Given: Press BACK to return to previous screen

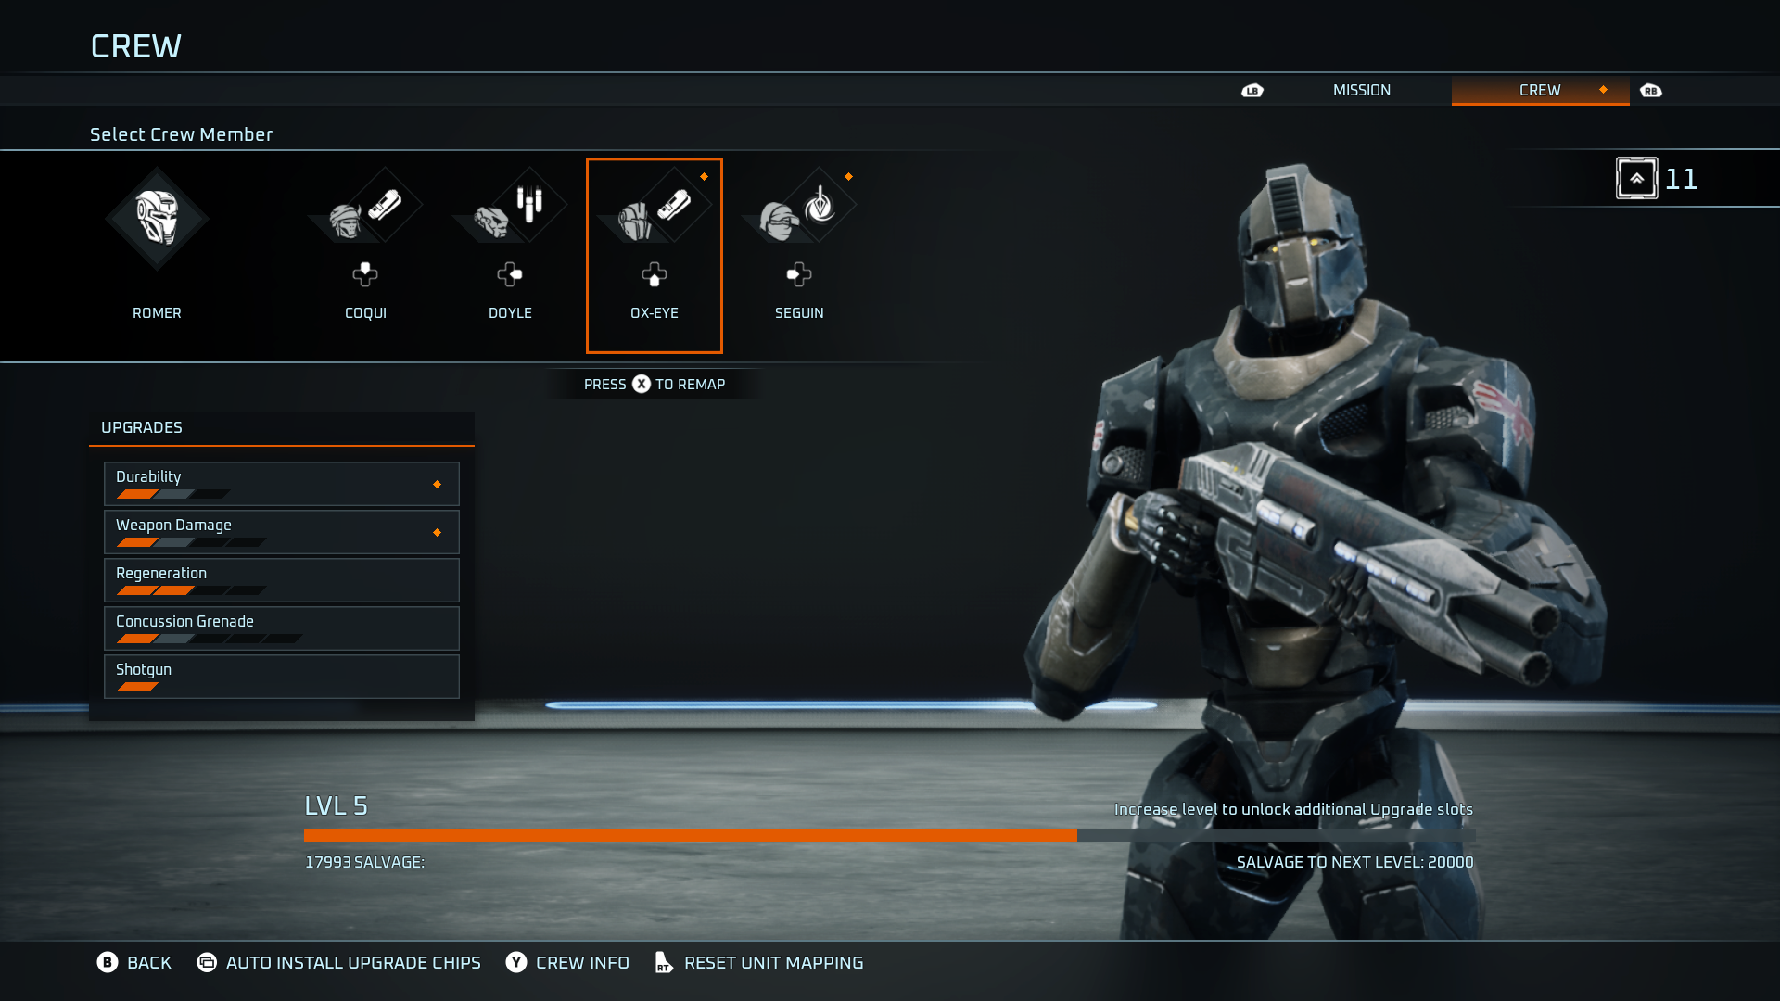Looking at the screenshot, I should coord(133,962).
